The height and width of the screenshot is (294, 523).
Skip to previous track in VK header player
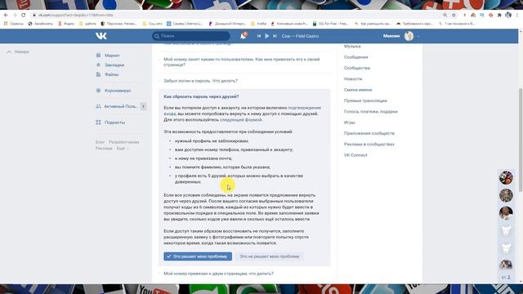coord(259,36)
